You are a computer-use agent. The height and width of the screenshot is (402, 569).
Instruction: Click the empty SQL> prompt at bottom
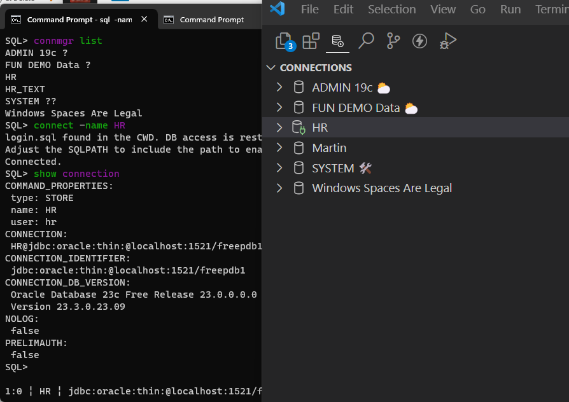click(17, 367)
